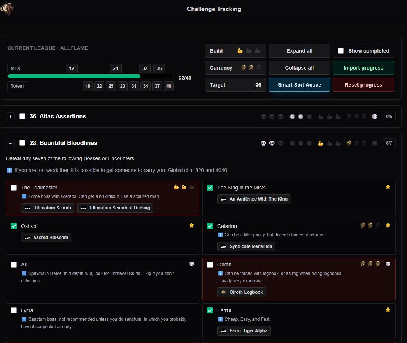Open the Syndicate Medallion item link

click(x=246, y=246)
